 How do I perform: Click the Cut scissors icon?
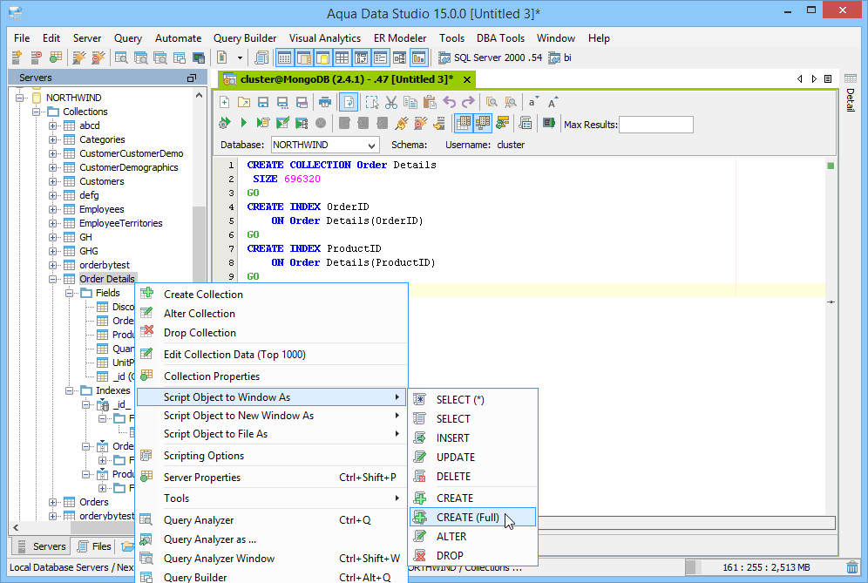[391, 102]
